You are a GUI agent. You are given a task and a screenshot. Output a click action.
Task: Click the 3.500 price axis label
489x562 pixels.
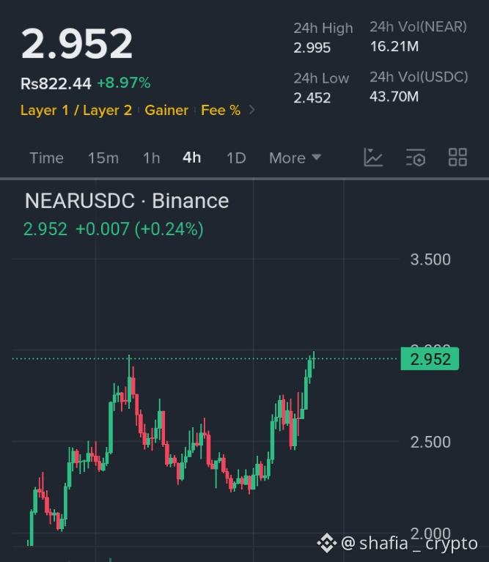pos(430,259)
